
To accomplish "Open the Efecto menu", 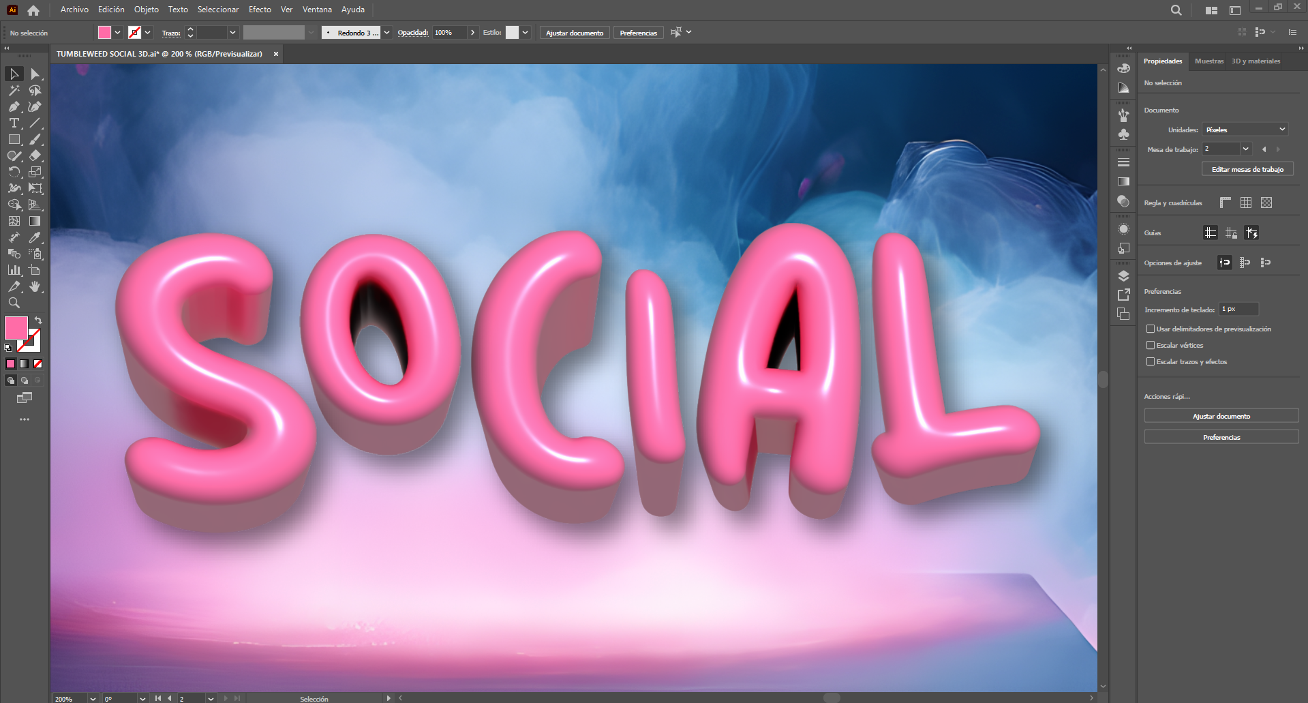I will point(260,10).
